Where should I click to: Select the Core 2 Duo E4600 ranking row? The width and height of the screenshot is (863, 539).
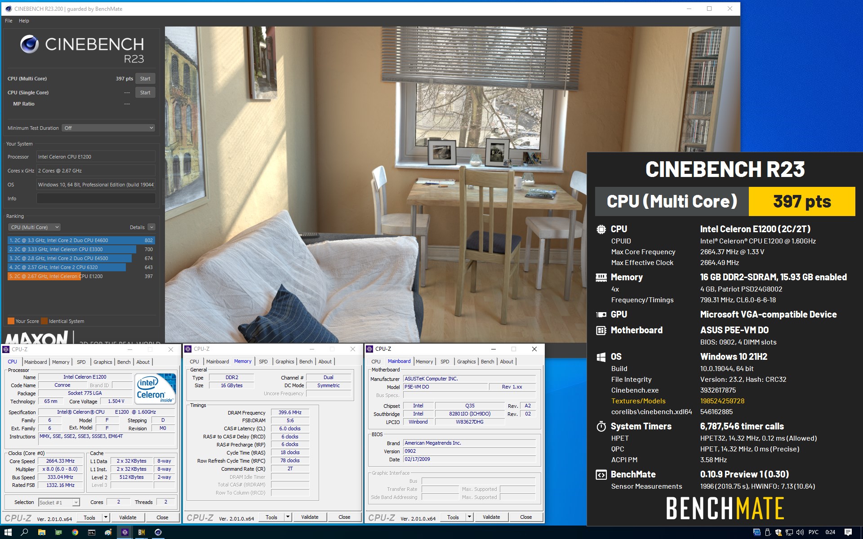pyautogui.click(x=81, y=240)
